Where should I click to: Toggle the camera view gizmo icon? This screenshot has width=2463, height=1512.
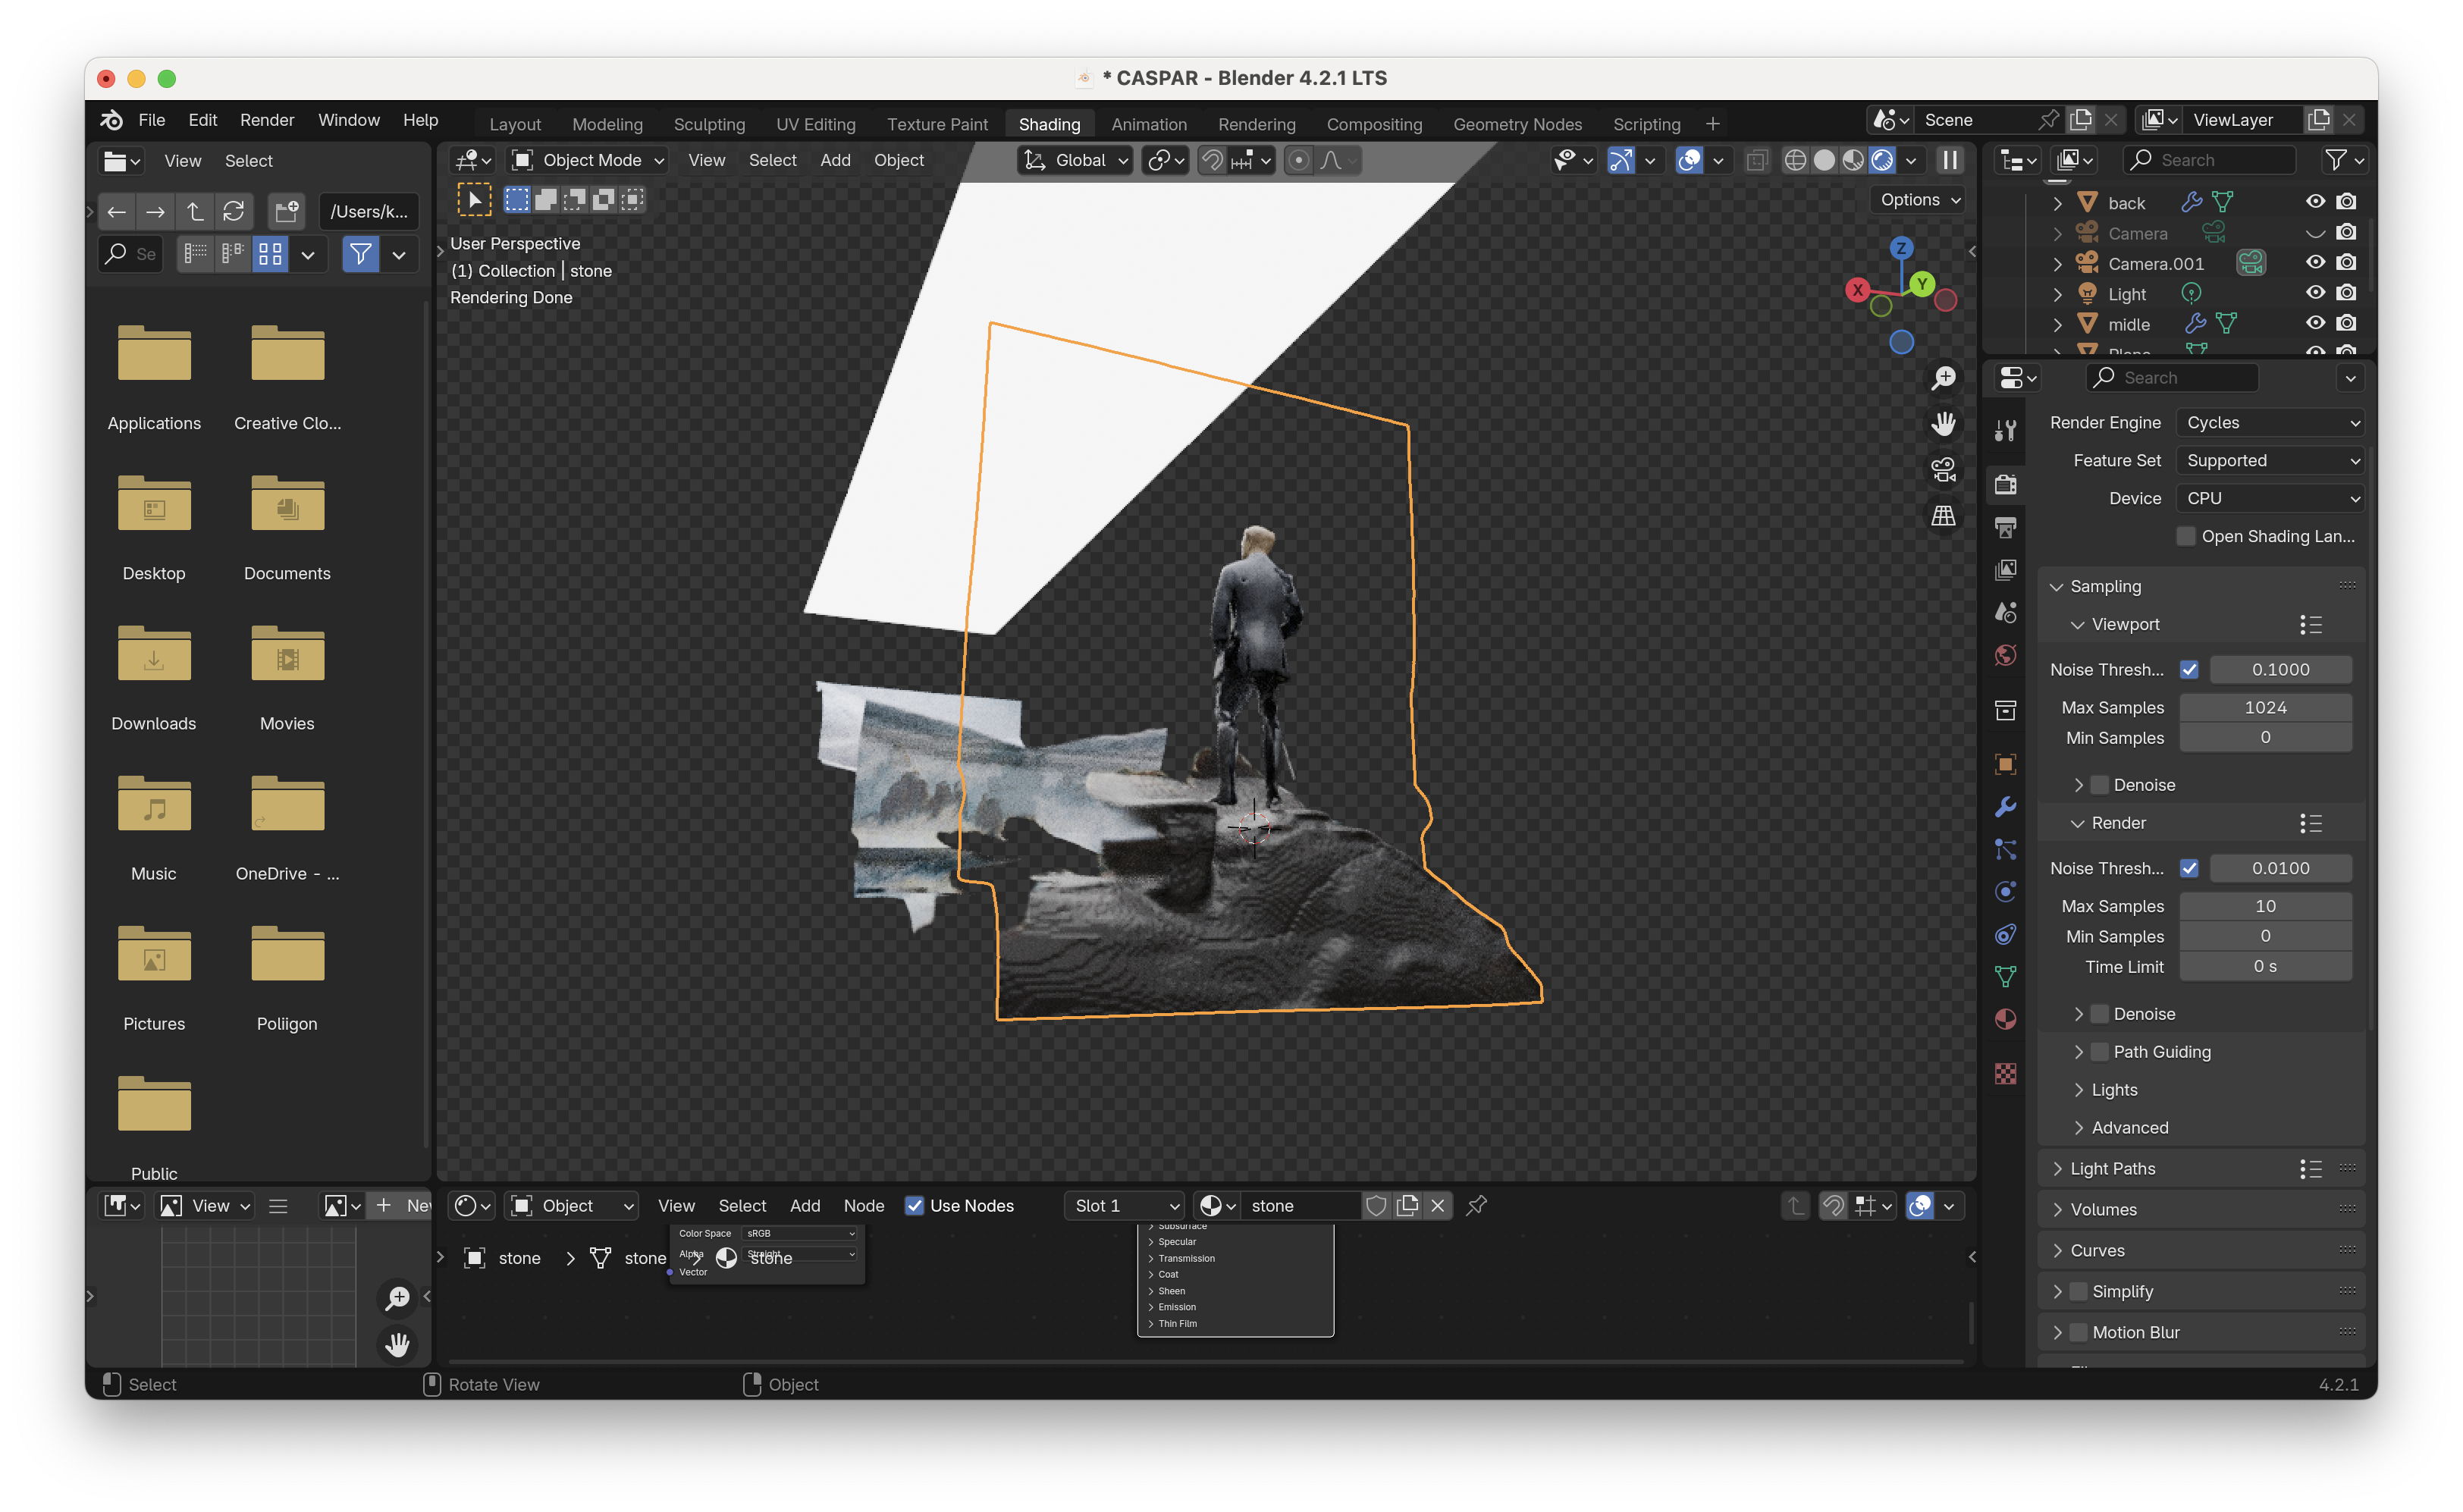click(x=1943, y=470)
